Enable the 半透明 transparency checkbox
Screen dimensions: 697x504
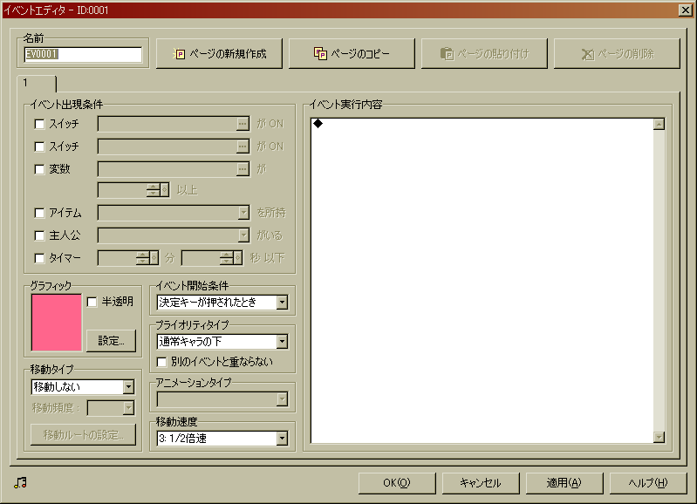(92, 302)
